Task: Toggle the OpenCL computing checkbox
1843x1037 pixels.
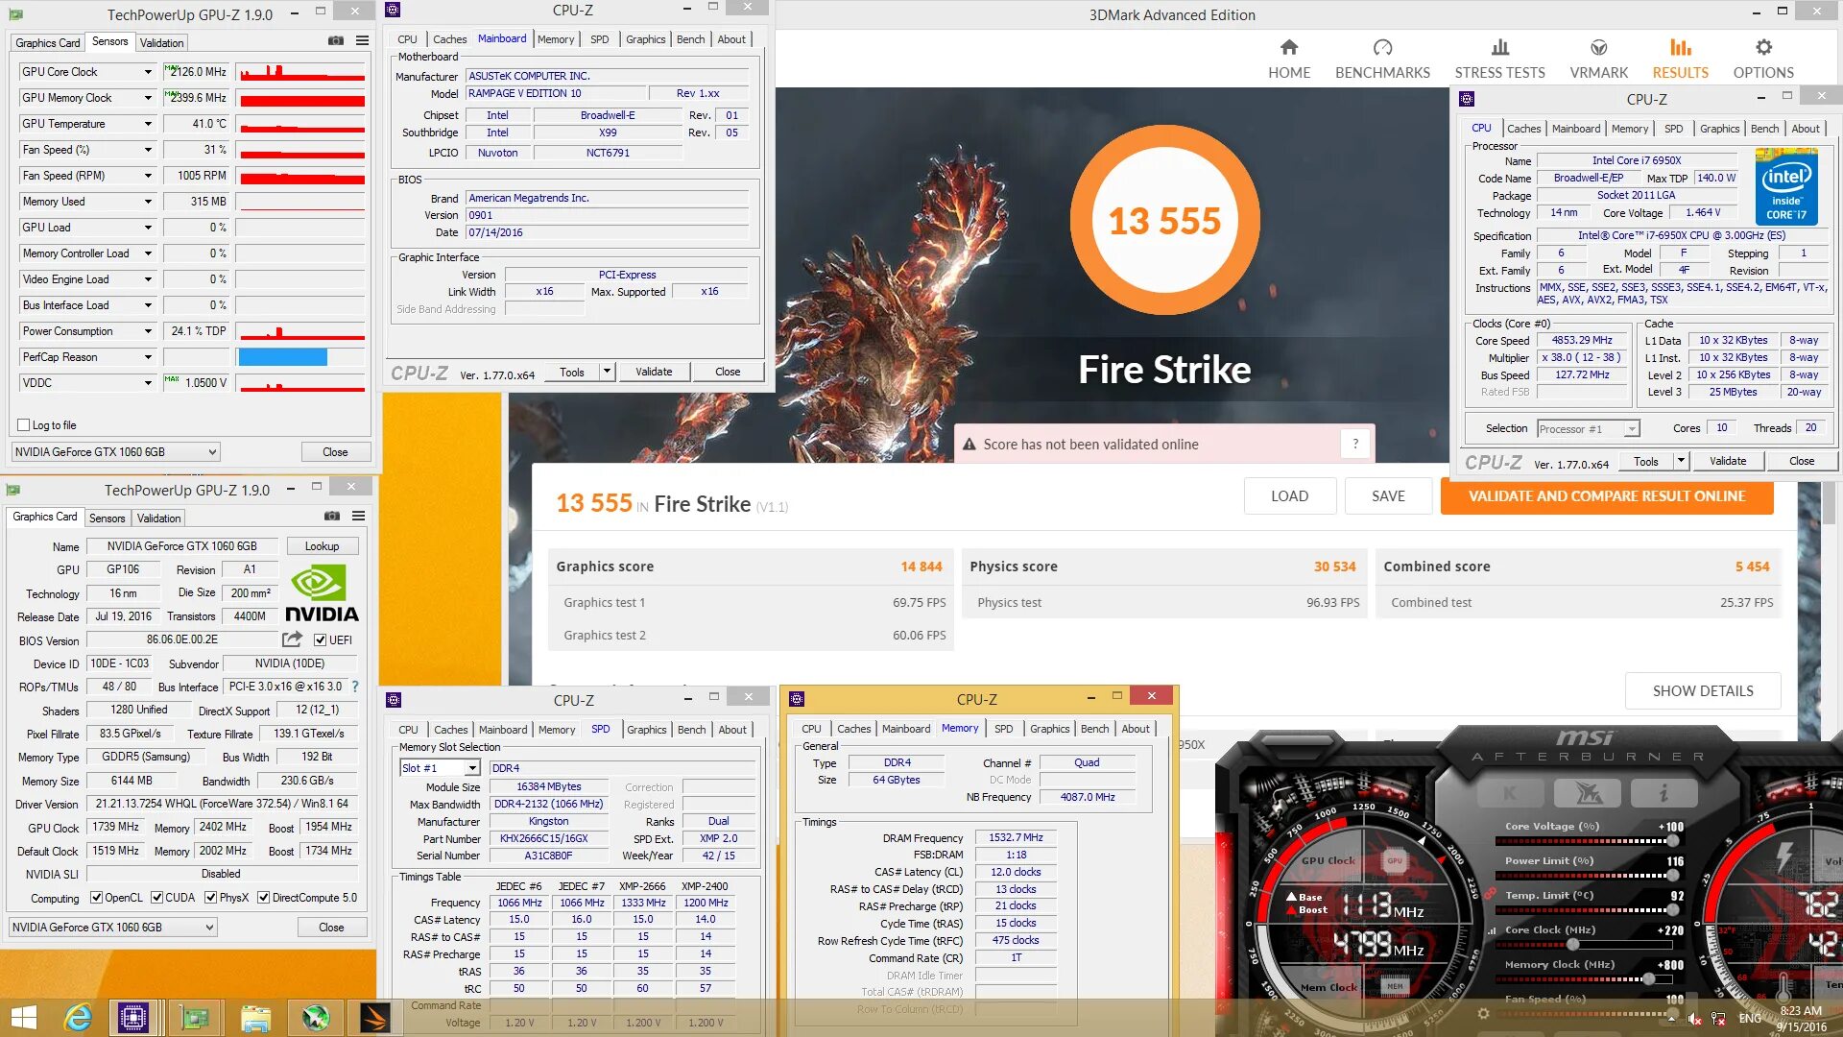Action: [96, 898]
